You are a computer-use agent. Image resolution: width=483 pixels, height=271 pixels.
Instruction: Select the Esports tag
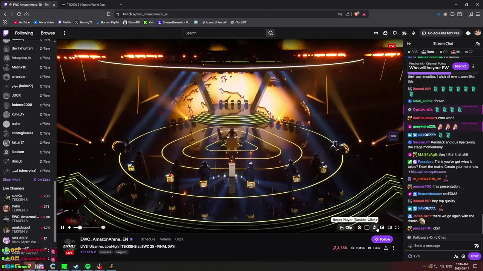[106, 252]
